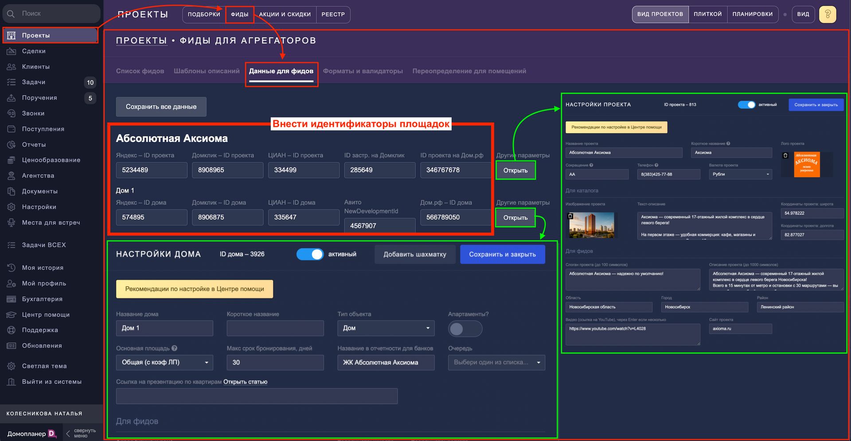Enable the Апартаменты switch
This screenshot has width=851, height=441.
click(465, 329)
